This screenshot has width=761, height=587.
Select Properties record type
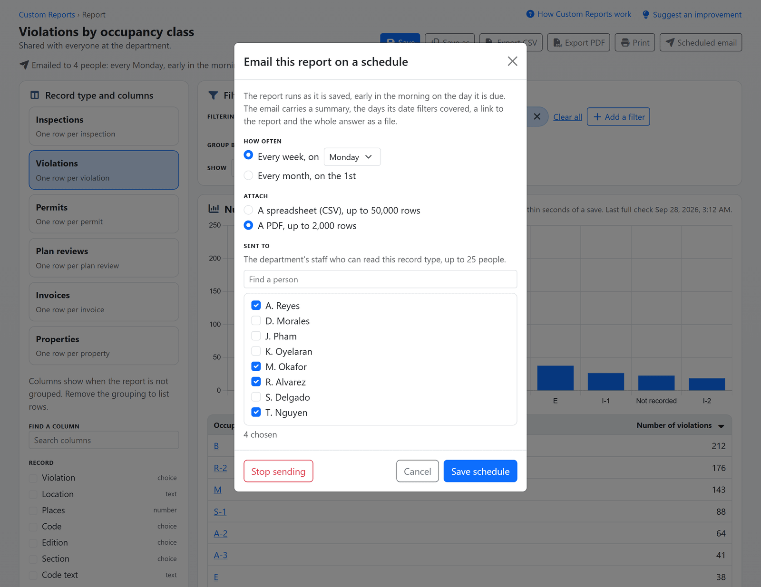(104, 346)
